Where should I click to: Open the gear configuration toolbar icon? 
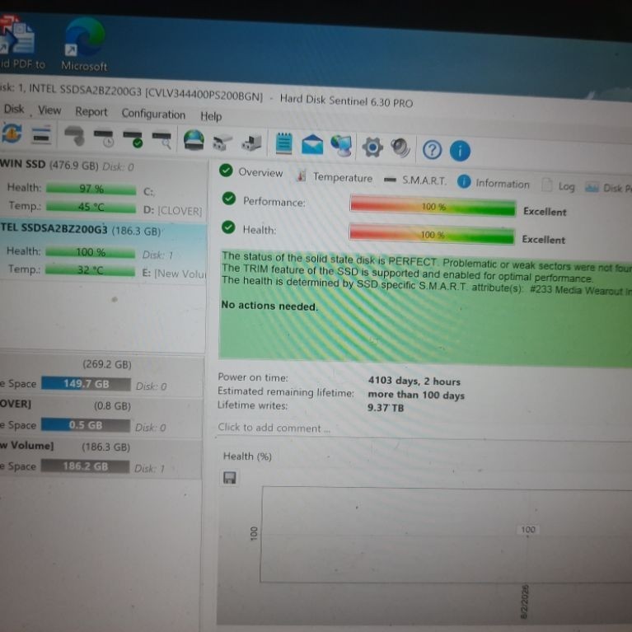[372, 147]
